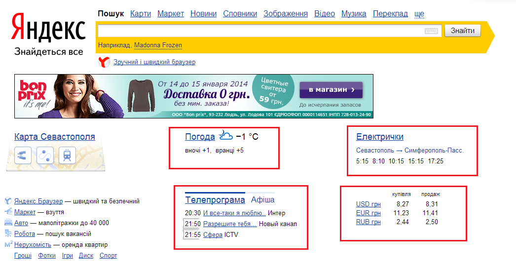Click the car icon beside Авто
This screenshot has width=516, height=272.
[x=8, y=223]
